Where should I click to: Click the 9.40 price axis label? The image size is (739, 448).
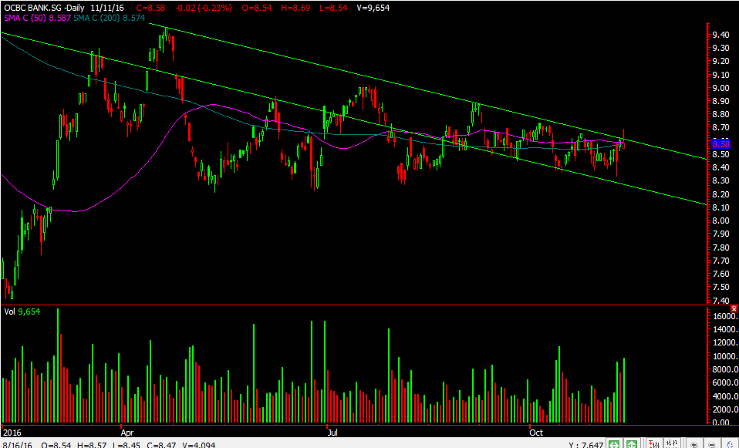click(x=721, y=35)
